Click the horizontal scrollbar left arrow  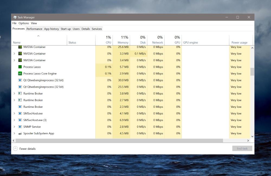point(14,141)
